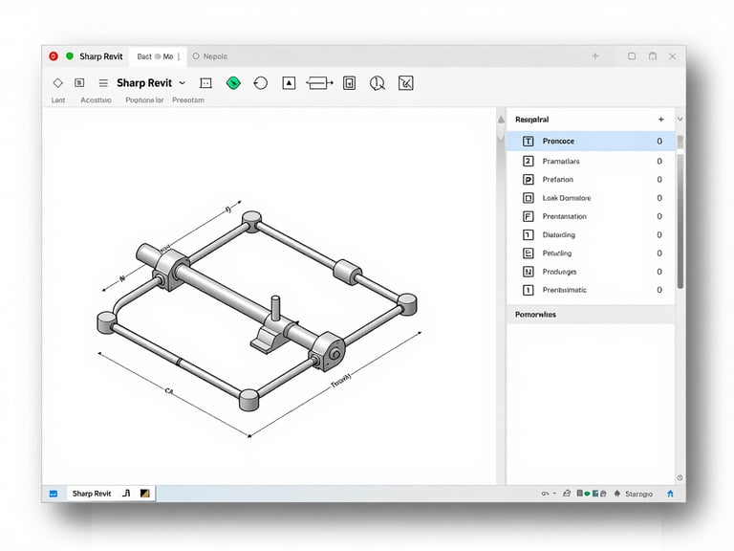The height and width of the screenshot is (551, 734).
Task: Click the green circle button in the title bar
Action: tap(70, 55)
